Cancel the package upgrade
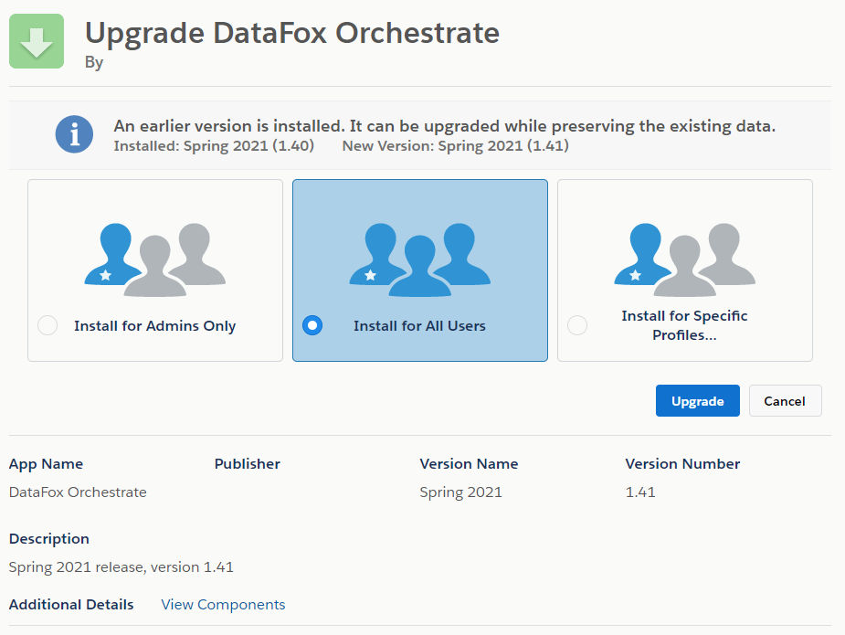Image resolution: width=845 pixels, height=635 pixels. (x=785, y=401)
